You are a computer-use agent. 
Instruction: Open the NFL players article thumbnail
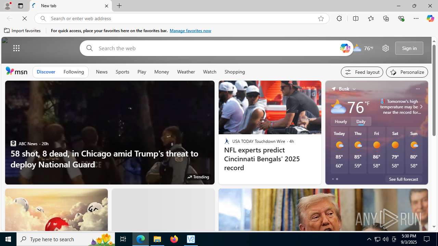[x=270, y=107]
